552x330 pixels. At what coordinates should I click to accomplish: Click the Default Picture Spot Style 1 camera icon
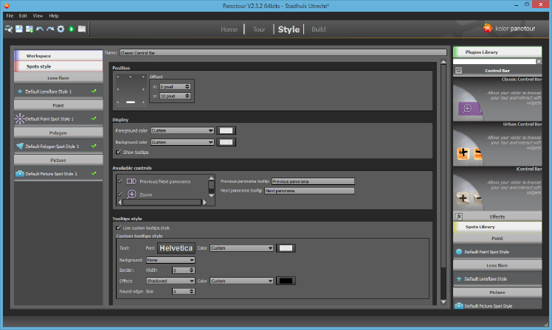pos(20,174)
